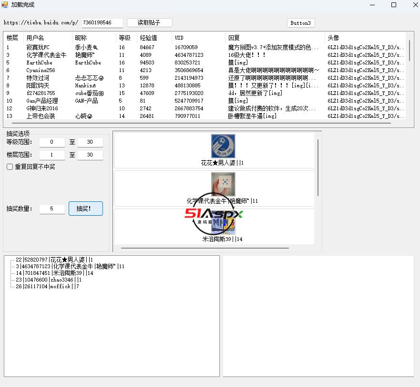This screenshot has width=420, height=387.
Task: Sort by the 等级 column header
Action: point(126,38)
